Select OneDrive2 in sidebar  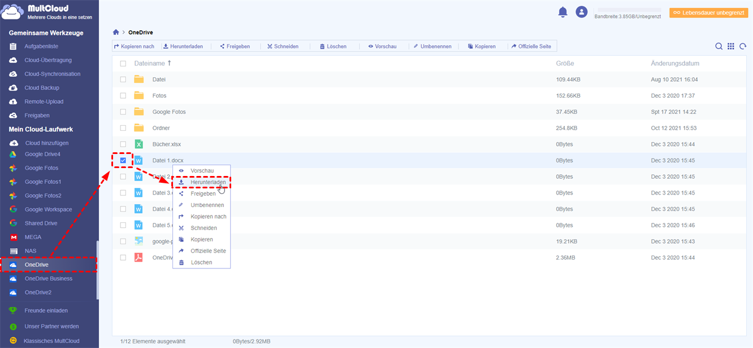coord(38,292)
